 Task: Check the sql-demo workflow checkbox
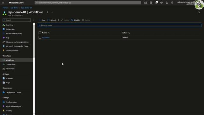[40, 37]
